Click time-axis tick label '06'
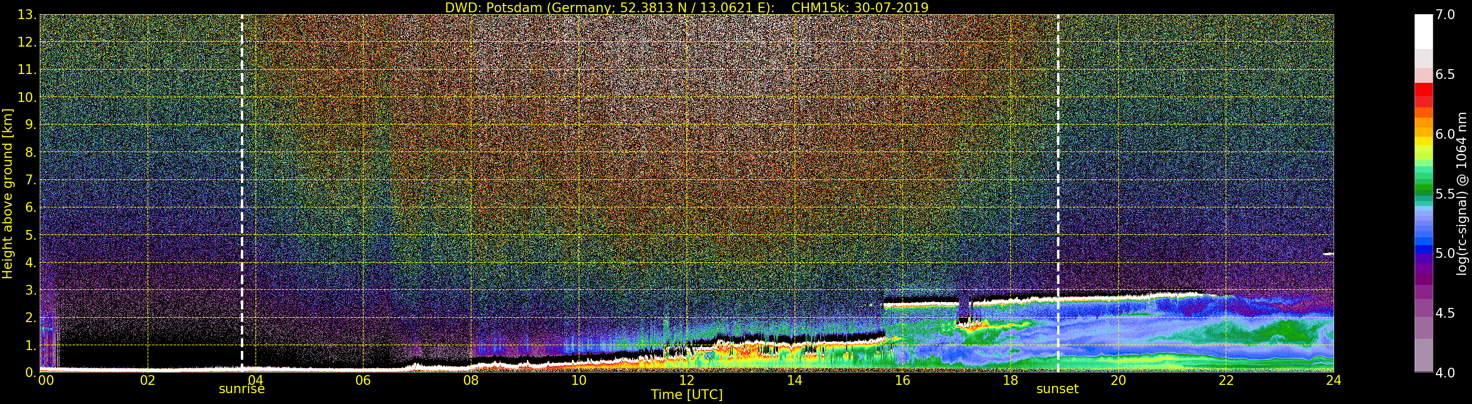The image size is (1472, 404). pos(363,380)
